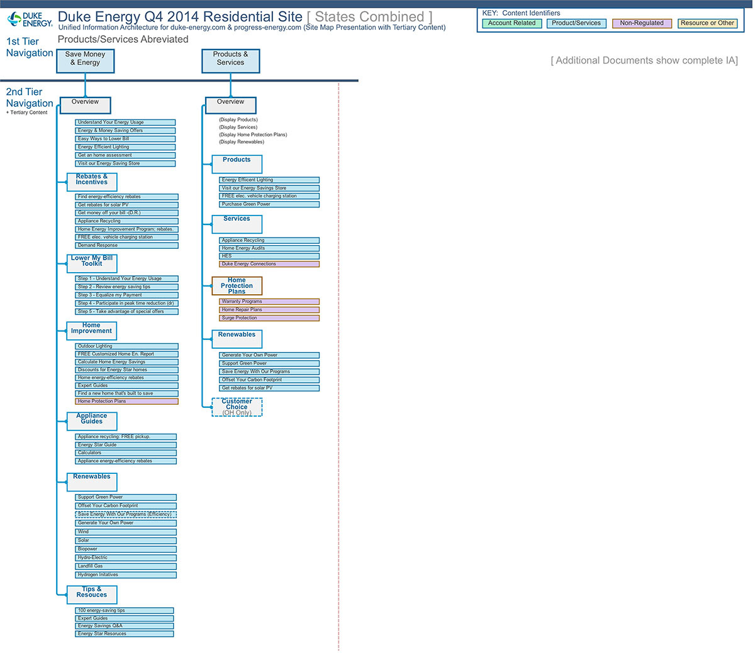Select Step 4 - Participate in peak time reduction

[126, 304]
